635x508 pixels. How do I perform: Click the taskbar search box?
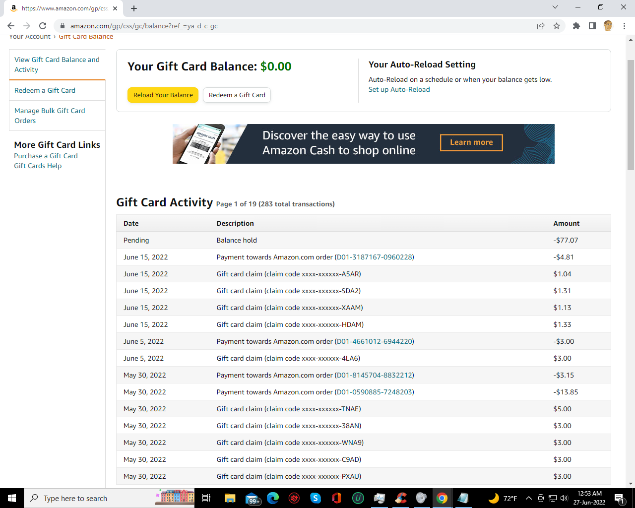[109, 498]
